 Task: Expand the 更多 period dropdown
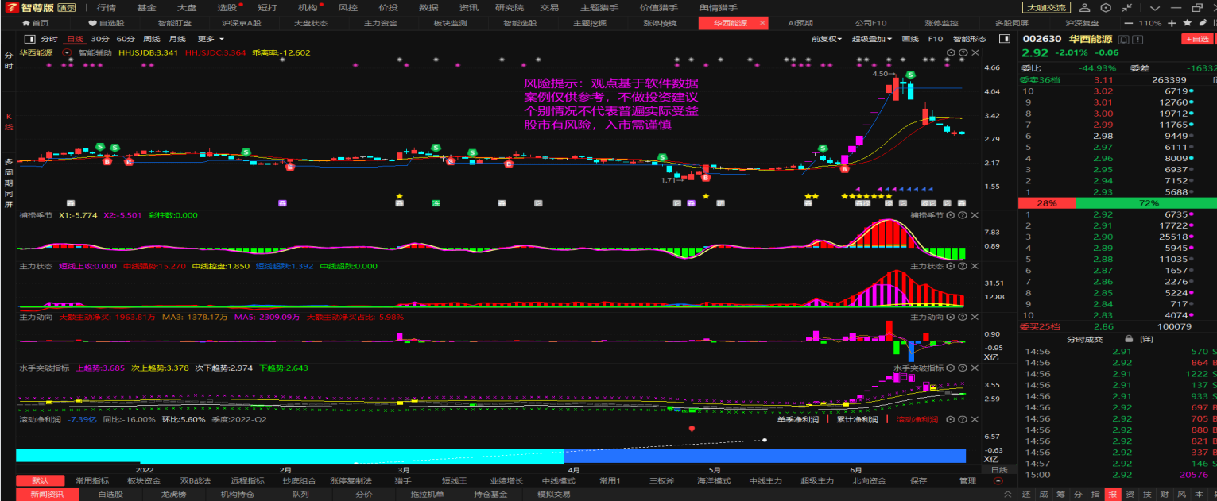(210, 39)
